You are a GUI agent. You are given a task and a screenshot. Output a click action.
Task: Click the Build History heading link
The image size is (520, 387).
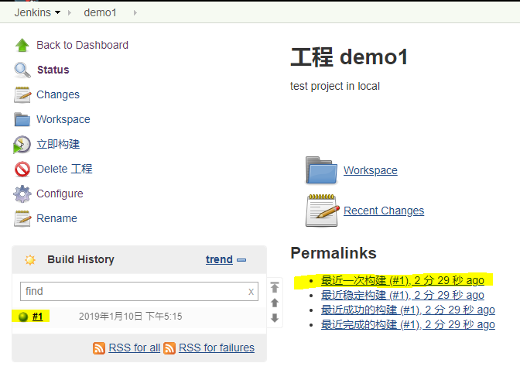(x=80, y=259)
